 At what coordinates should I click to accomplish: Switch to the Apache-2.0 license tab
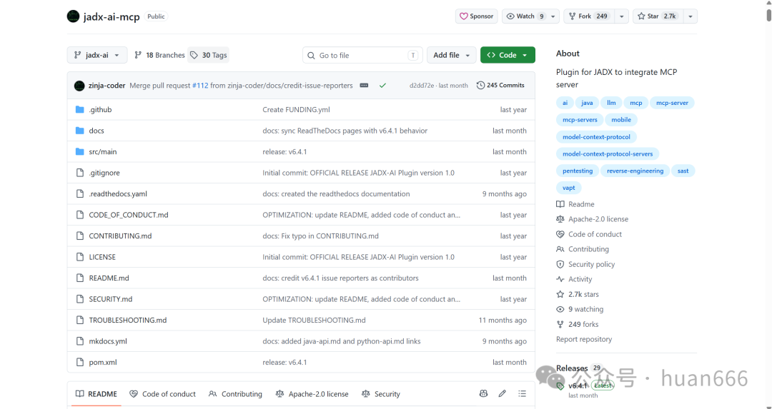click(312, 394)
